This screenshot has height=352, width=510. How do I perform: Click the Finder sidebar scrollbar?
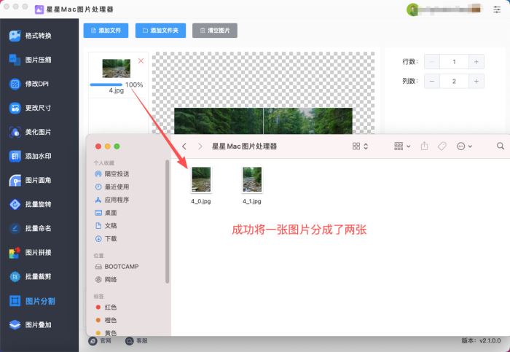[x=167, y=222]
